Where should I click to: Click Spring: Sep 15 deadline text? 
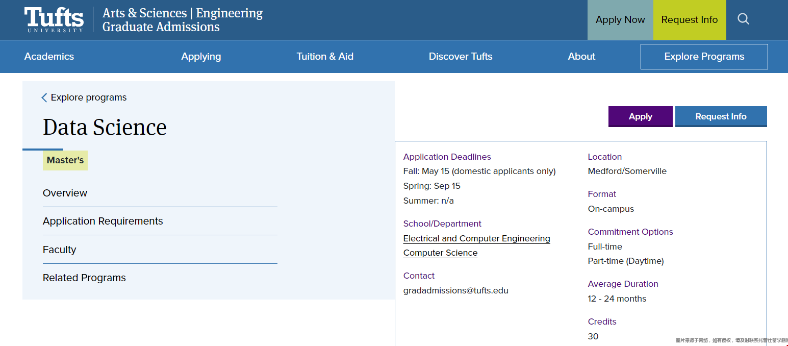(431, 186)
